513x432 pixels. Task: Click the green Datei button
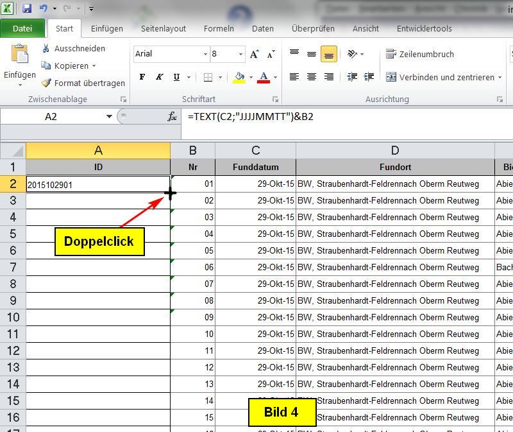22,28
